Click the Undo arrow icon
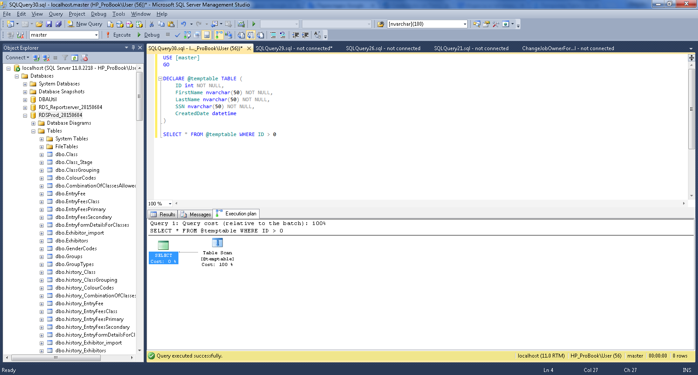The width and height of the screenshot is (698, 375). coord(184,24)
